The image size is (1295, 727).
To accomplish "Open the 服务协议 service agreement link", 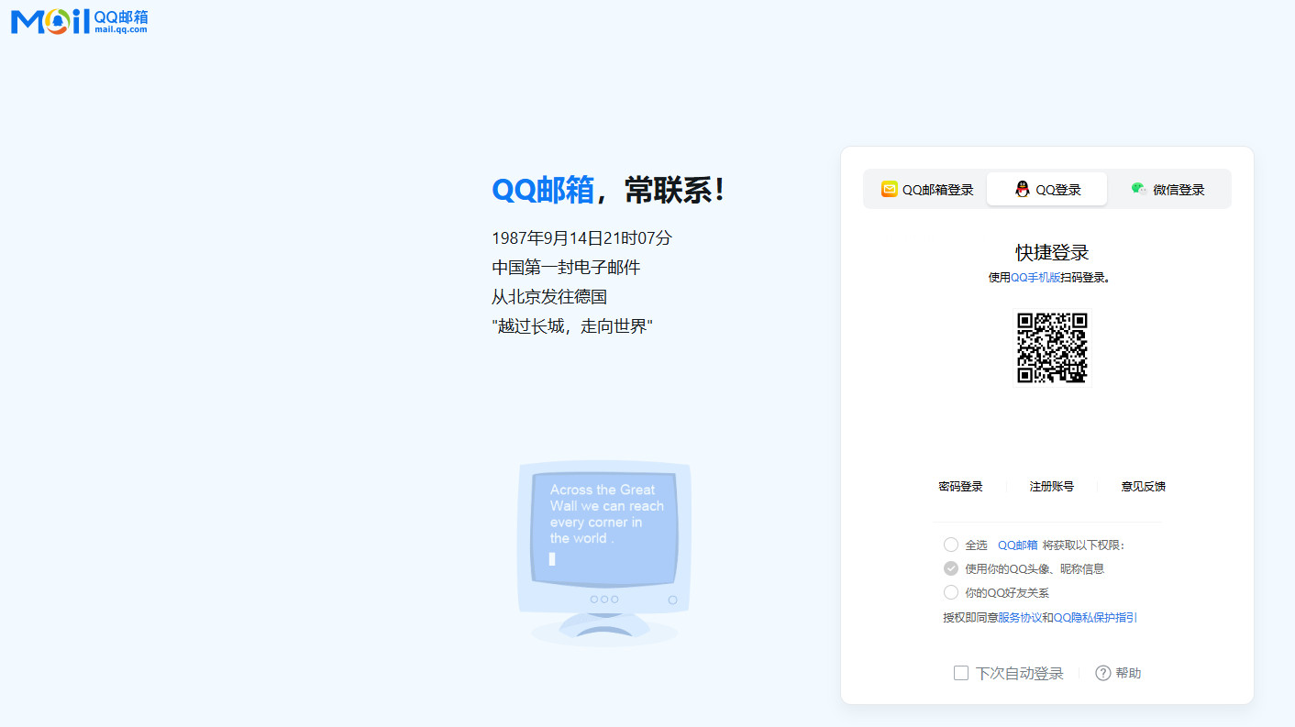I will click(x=1020, y=618).
